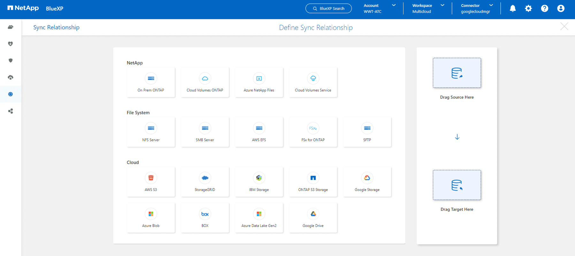Image resolution: width=575 pixels, height=256 pixels.
Task: Click the Google Storage label
Action: coord(367,190)
